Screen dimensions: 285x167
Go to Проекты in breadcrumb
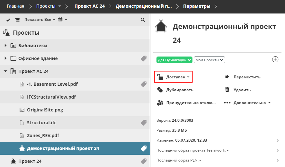(x=46, y=6)
